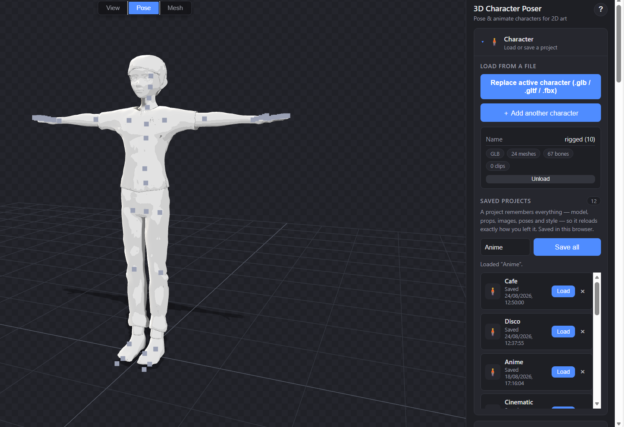Select the Pose mode tab
Image resolution: width=624 pixels, height=427 pixels.
(x=144, y=8)
